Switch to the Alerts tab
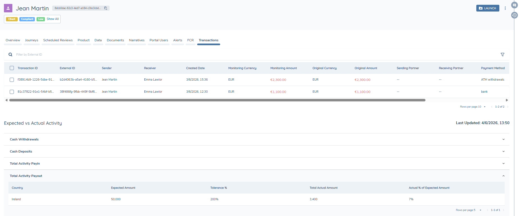519x216 pixels. coord(178,40)
